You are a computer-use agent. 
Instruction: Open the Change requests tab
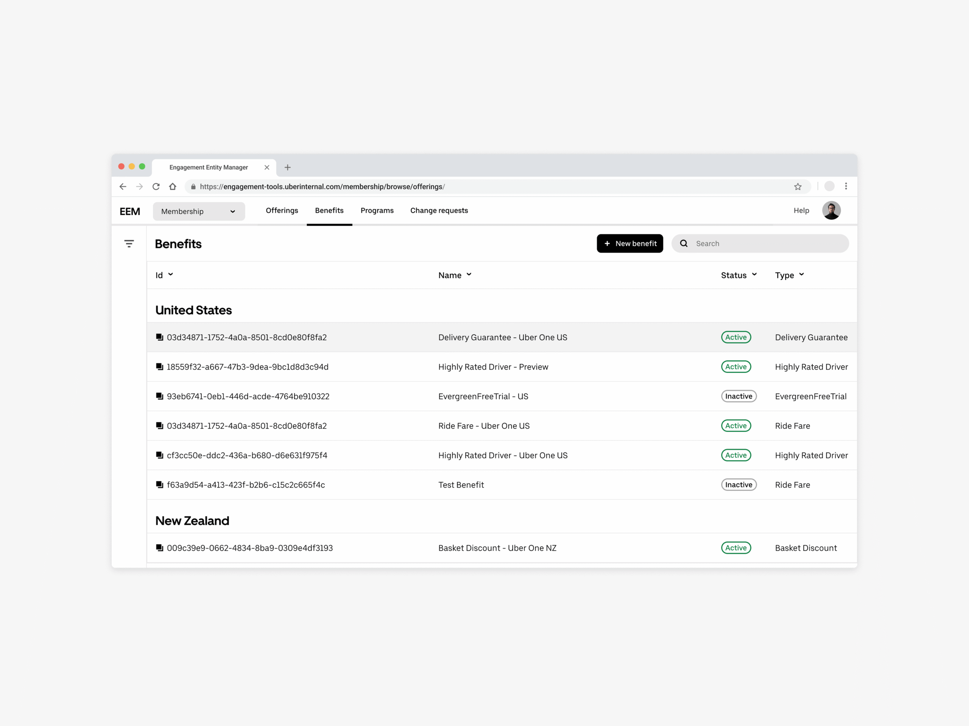coord(439,211)
